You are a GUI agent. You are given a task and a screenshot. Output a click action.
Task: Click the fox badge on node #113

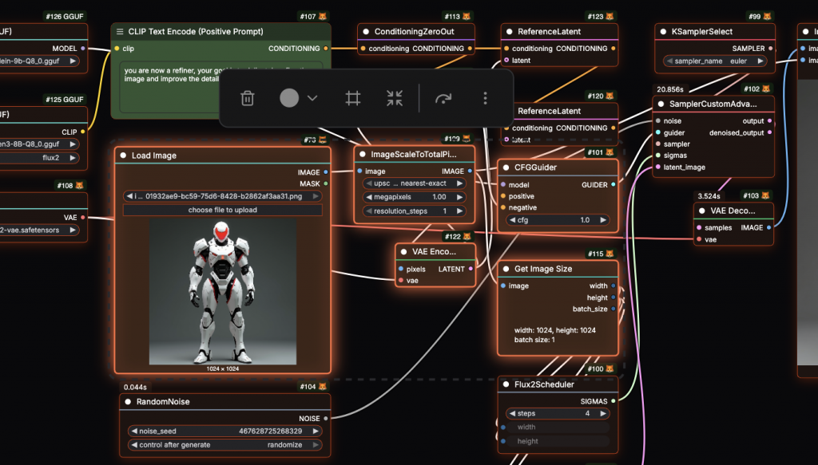pos(467,16)
